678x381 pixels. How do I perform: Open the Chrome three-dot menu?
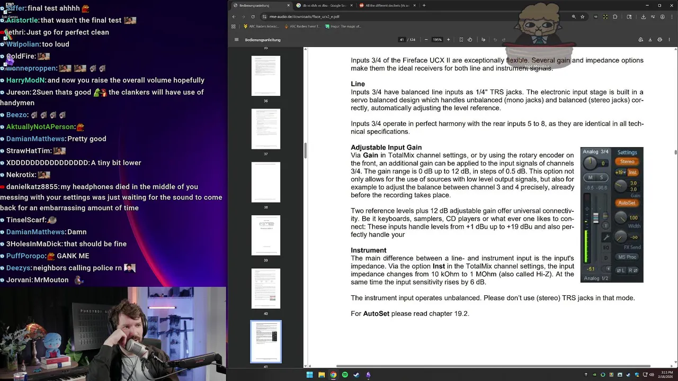pos(672,16)
